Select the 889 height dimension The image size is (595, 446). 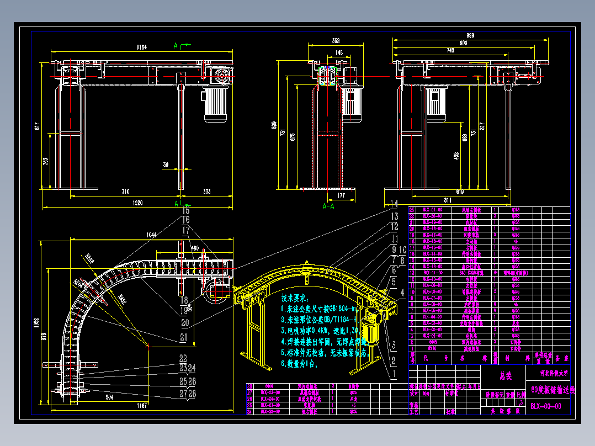274,125
